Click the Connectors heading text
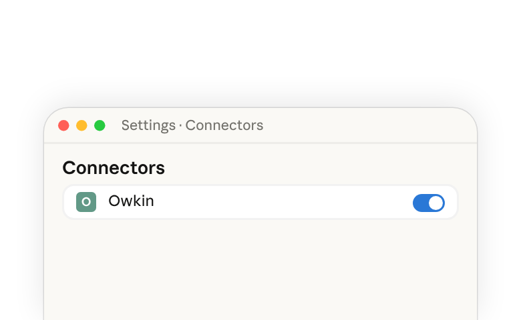 114,168
